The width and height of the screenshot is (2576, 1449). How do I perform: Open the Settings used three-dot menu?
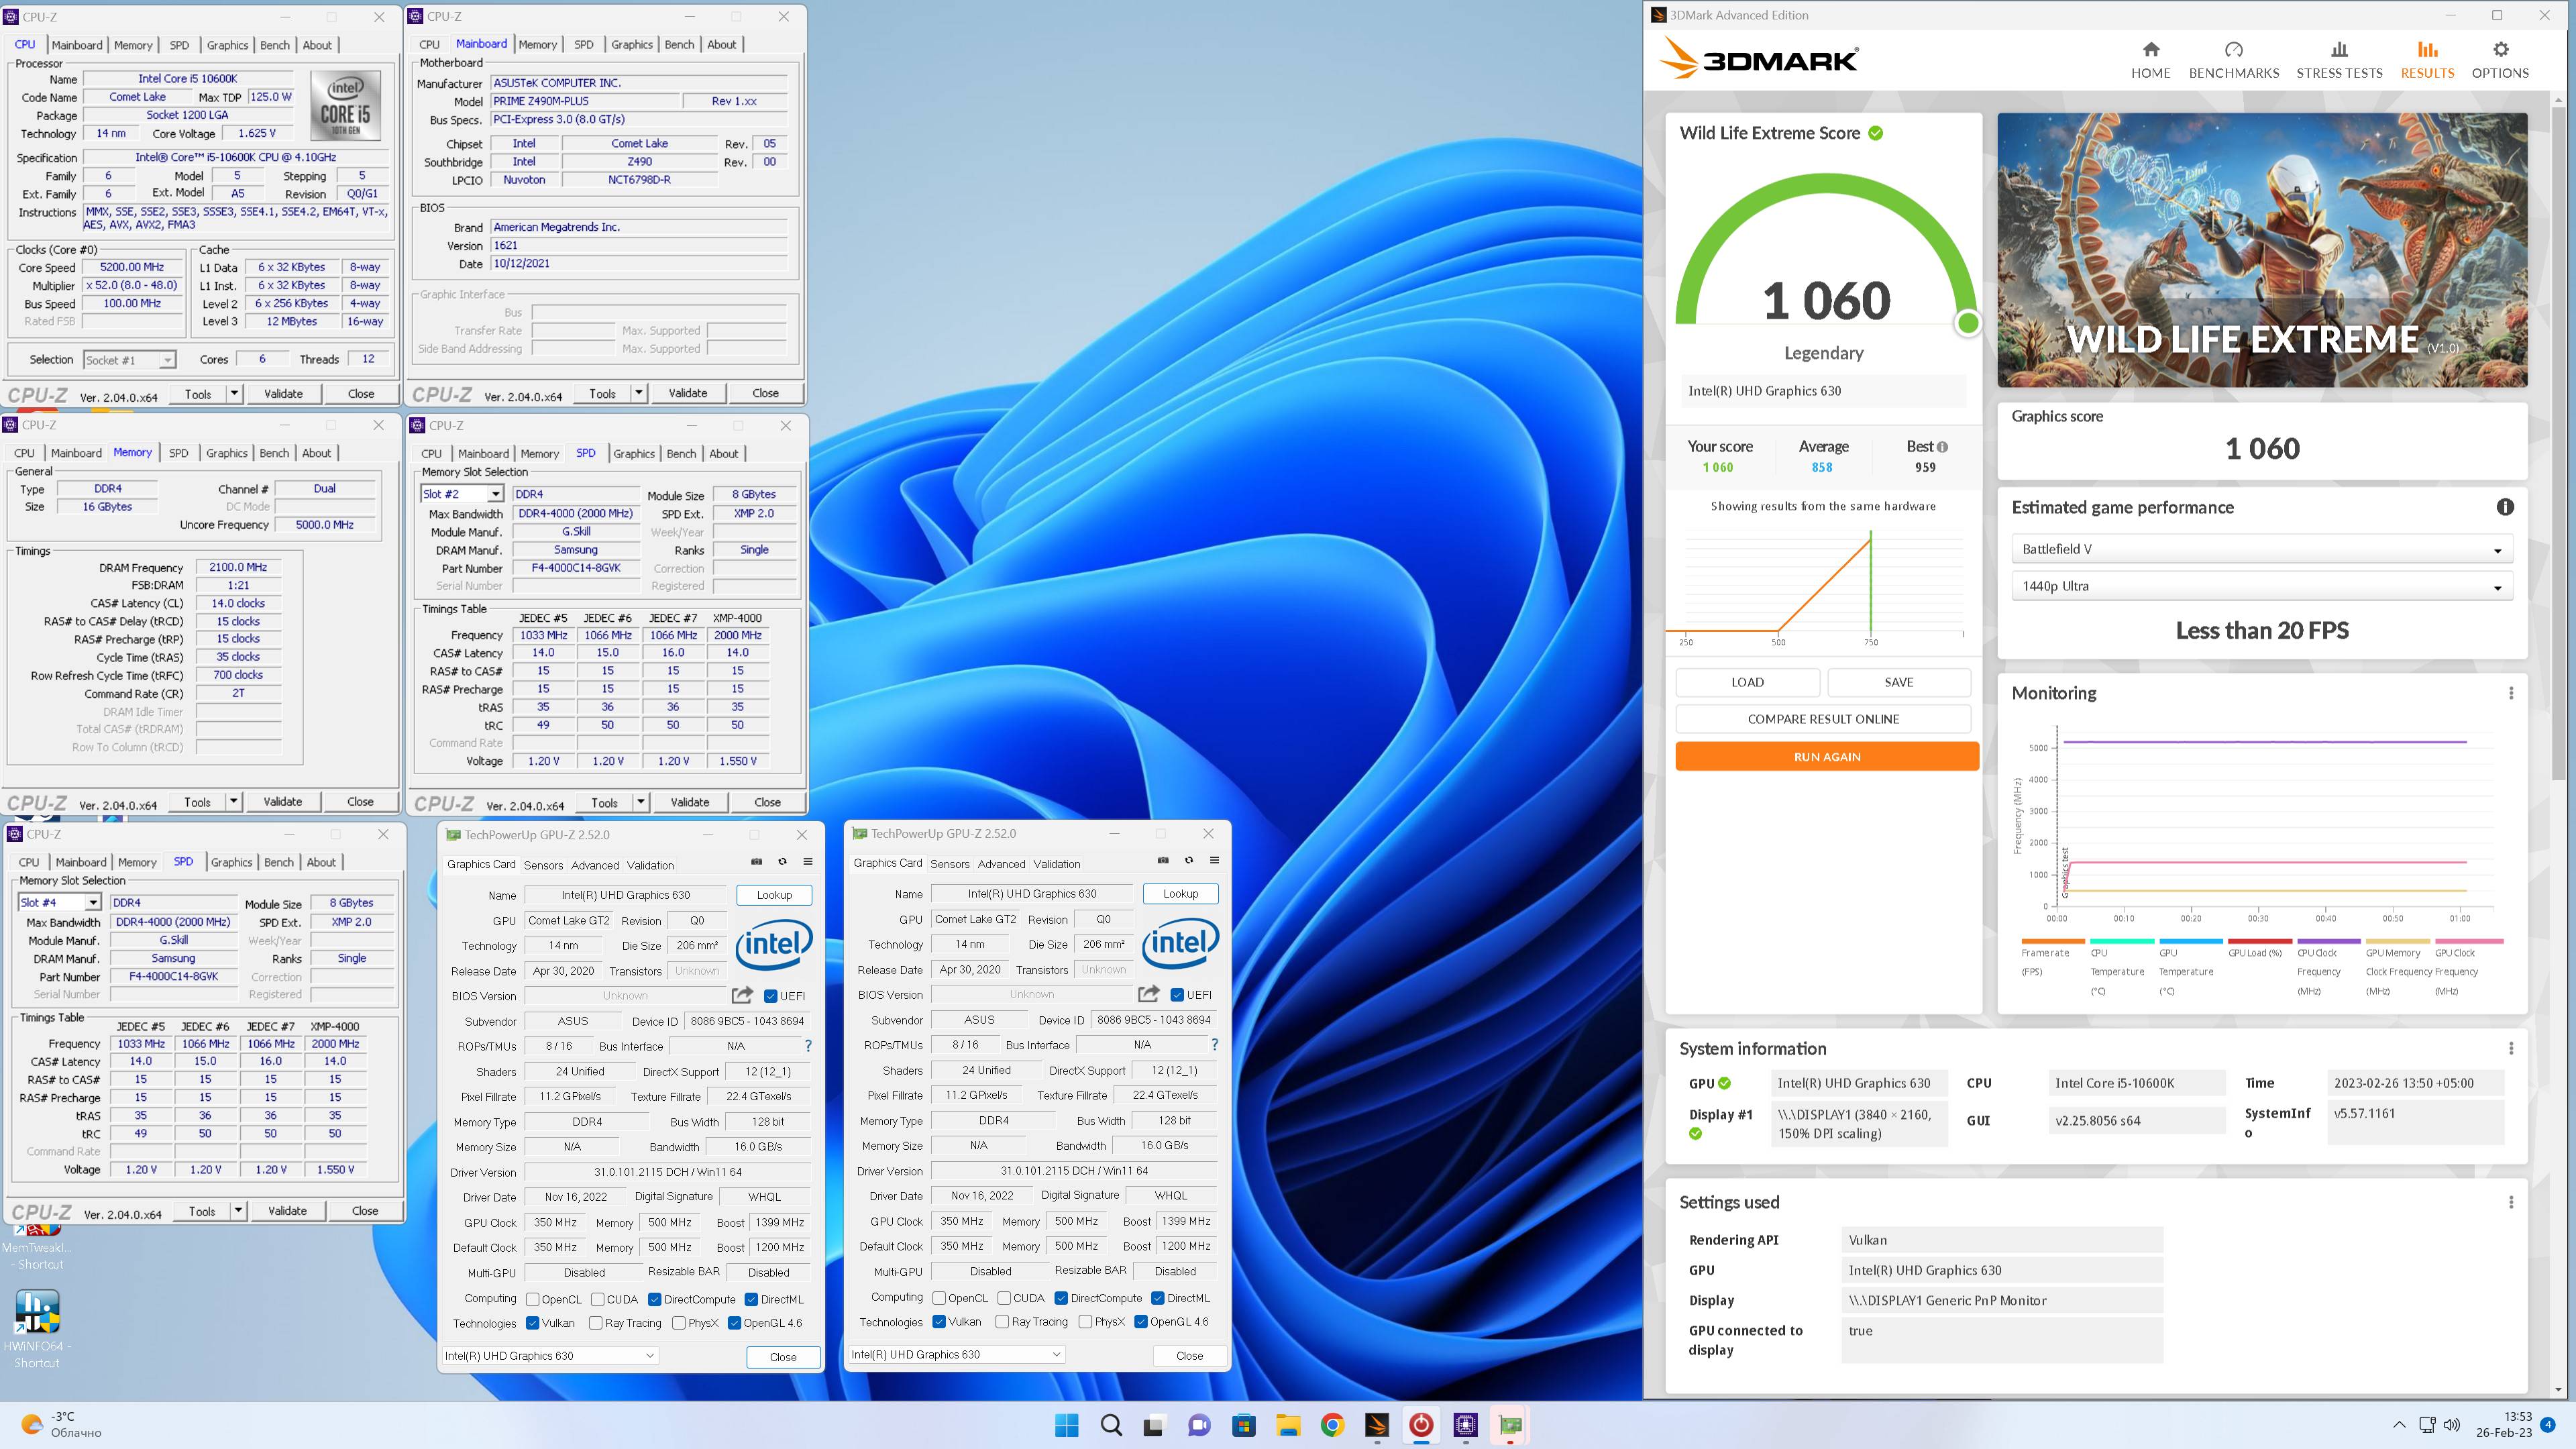[2510, 1202]
